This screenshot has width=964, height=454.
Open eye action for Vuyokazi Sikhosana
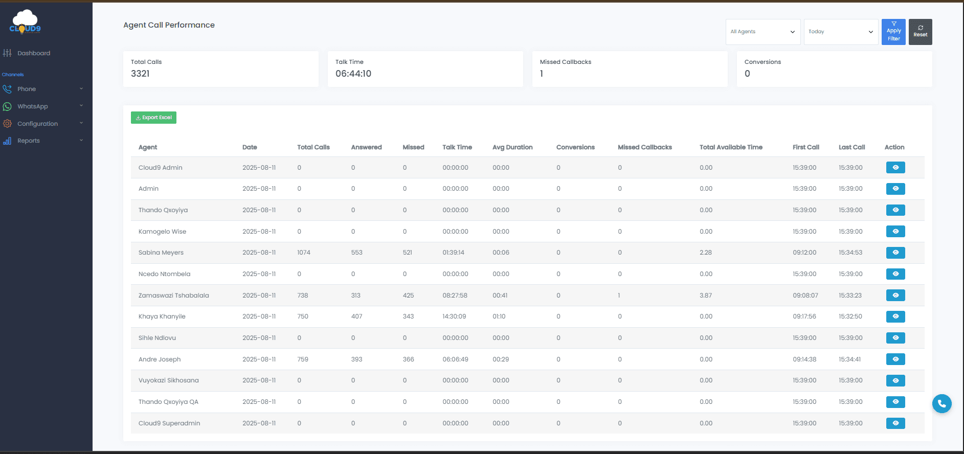pos(895,380)
